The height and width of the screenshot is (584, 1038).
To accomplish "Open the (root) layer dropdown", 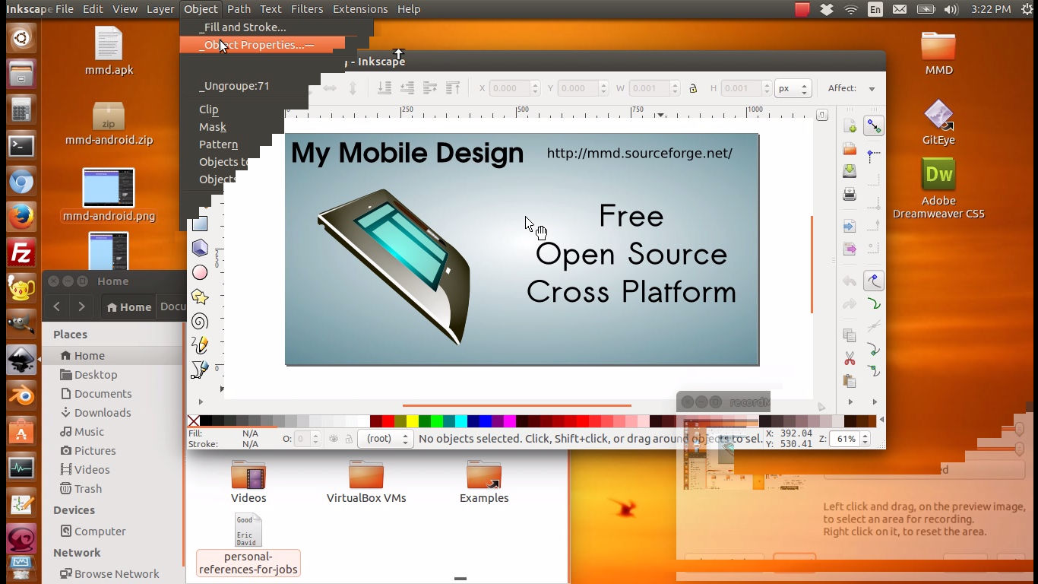I will point(387,439).
